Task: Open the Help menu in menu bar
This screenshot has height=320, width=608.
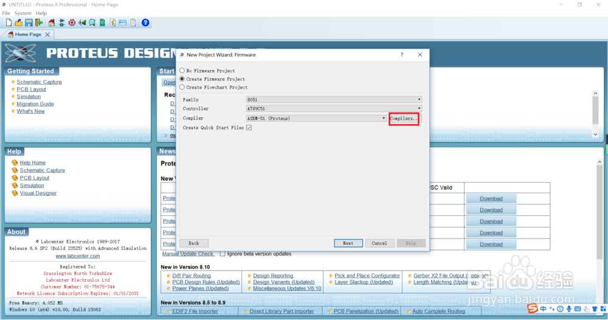Action: click(41, 13)
